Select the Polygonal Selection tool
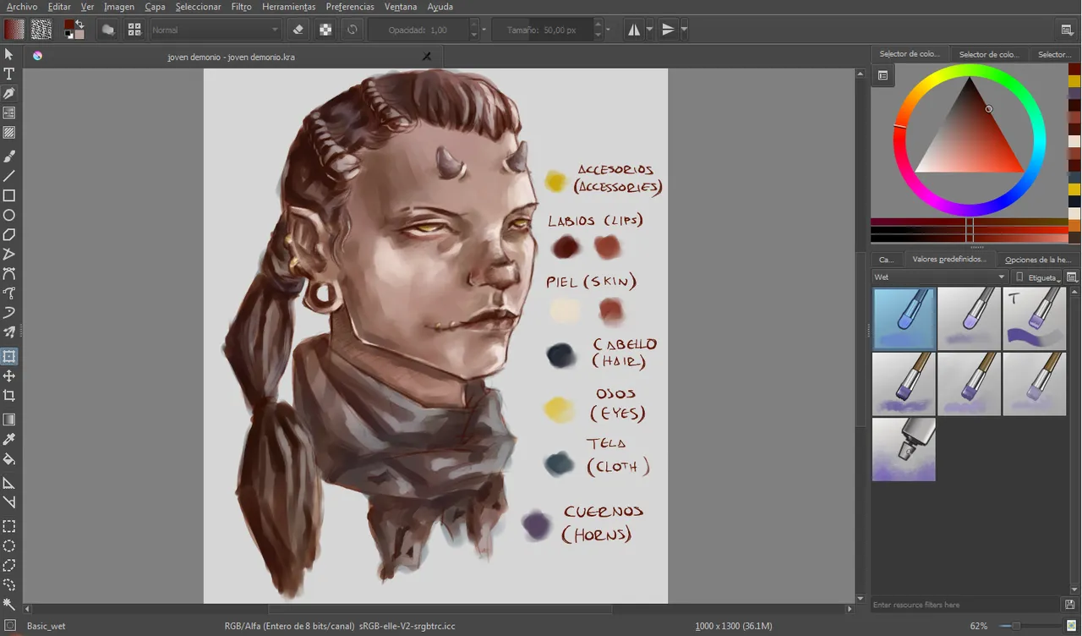 9,565
